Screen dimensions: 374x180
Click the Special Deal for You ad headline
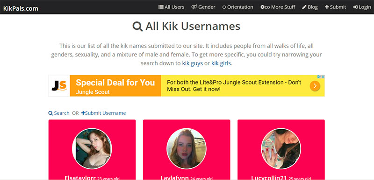pos(115,83)
